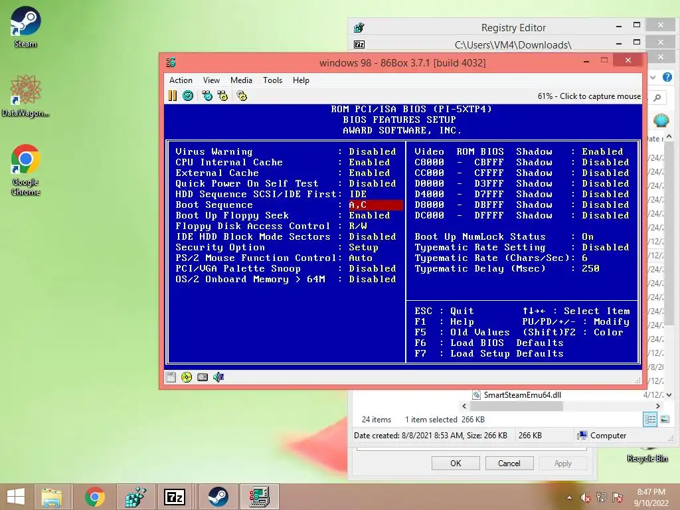Open Steam desktop shortcut
Screen dimensions: 680x510
[x=25, y=27]
